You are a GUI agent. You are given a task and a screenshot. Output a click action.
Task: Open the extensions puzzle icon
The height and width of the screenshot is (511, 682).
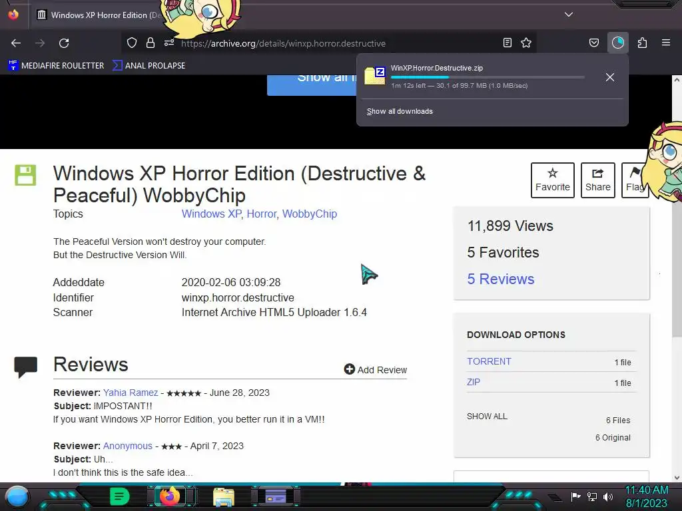coord(643,43)
